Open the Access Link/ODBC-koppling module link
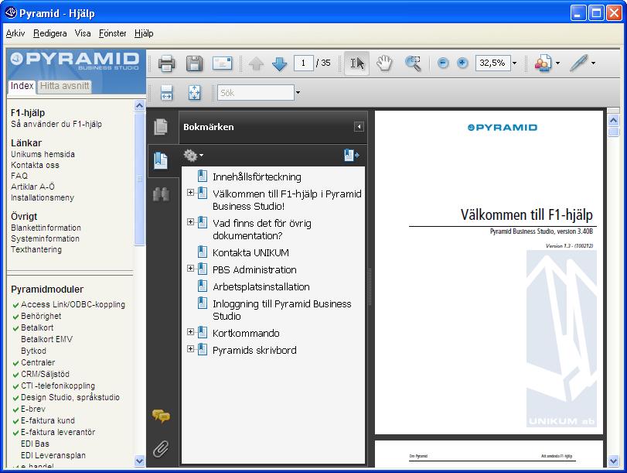This screenshot has height=473, width=627. [x=73, y=304]
